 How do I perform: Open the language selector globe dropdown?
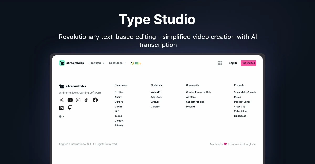point(61,116)
